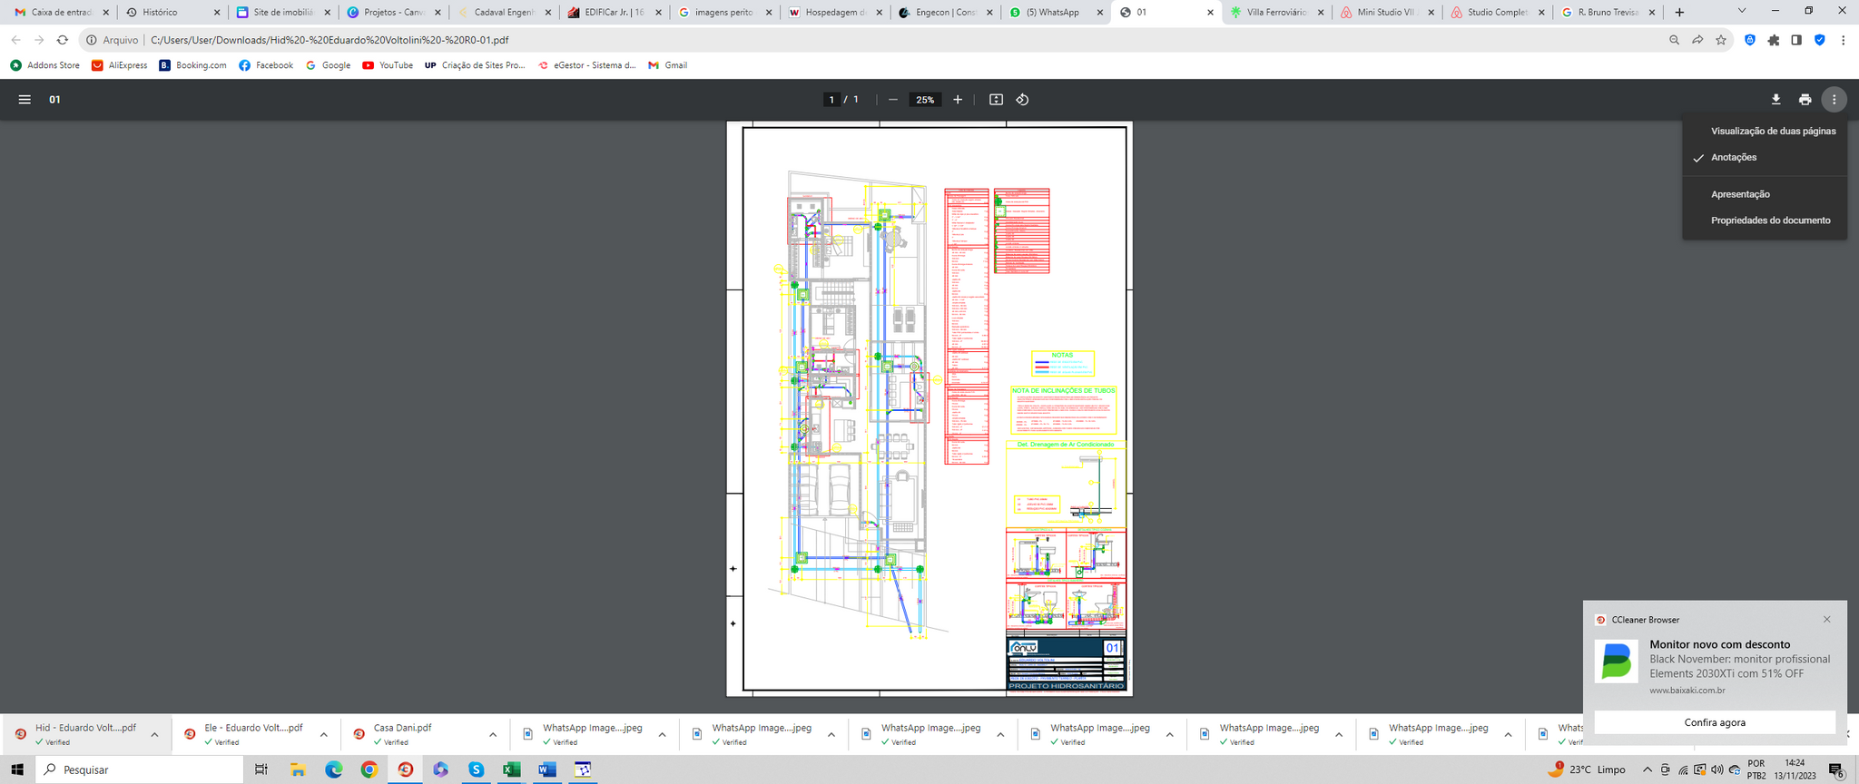The image size is (1859, 784).
Task: Click the page number input field
Action: (831, 100)
